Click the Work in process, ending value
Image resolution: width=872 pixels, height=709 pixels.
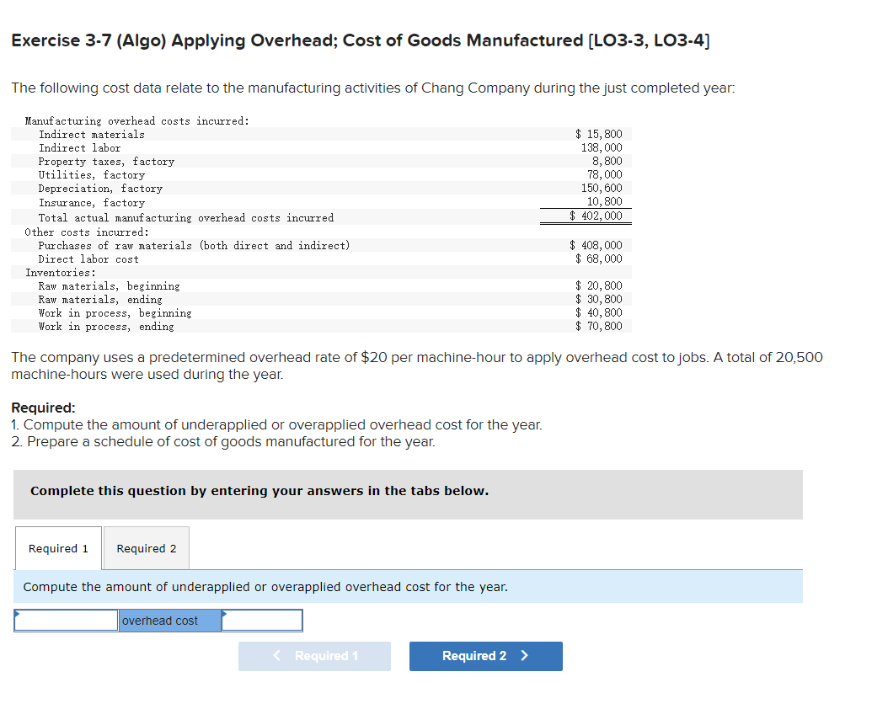[600, 327]
